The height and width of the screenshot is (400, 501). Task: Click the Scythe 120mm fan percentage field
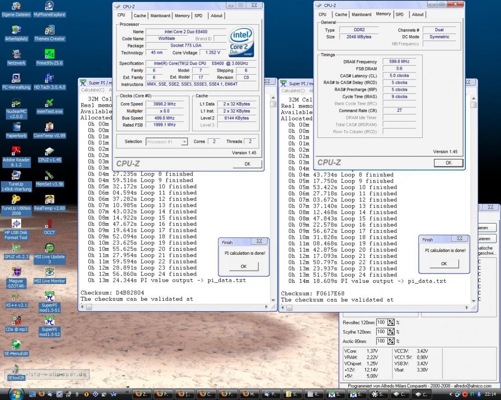point(381,332)
